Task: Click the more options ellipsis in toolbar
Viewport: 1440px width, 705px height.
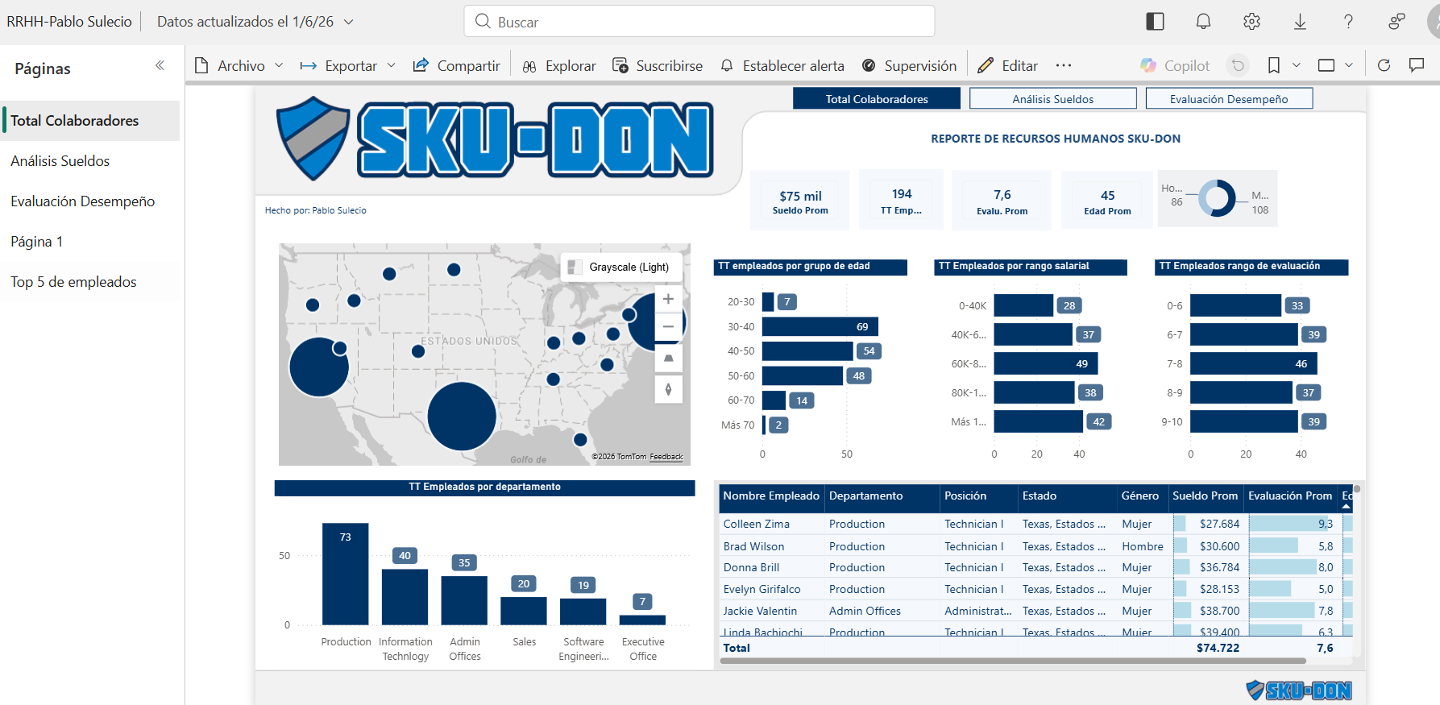Action: 1064,65
